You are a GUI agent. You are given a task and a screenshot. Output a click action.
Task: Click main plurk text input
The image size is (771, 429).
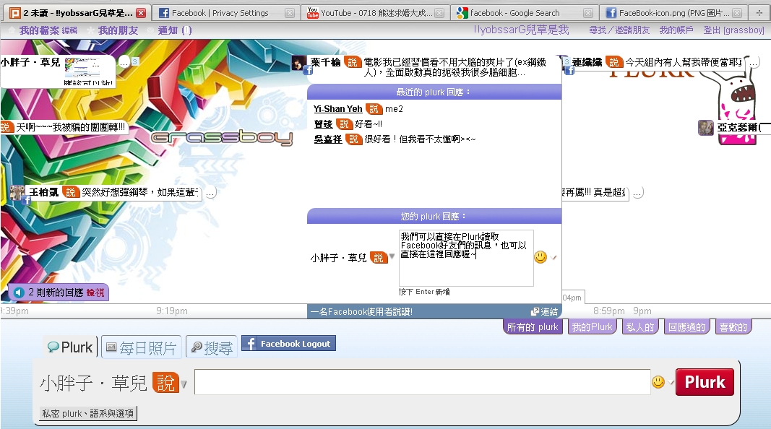click(x=423, y=382)
